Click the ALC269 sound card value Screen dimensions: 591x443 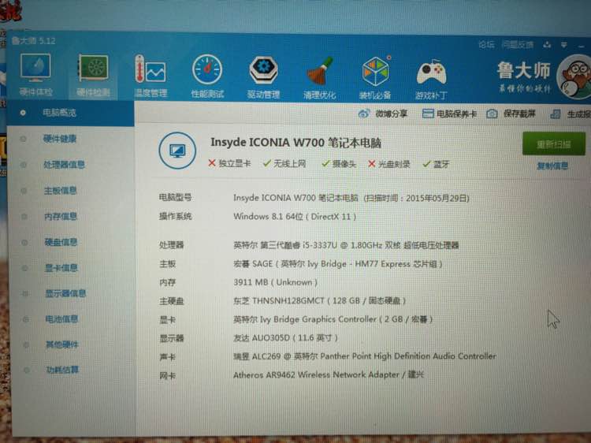pos(365,356)
